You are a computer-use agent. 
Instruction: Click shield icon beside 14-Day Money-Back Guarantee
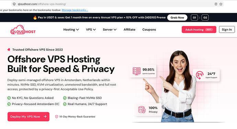click(x=57, y=116)
